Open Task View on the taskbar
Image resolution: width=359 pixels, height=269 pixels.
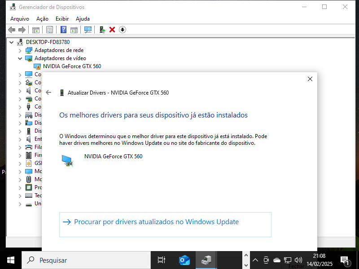(162, 260)
